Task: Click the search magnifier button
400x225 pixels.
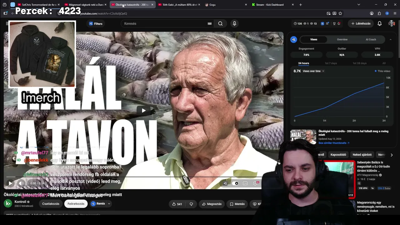Action: pyautogui.click(x=220, y=24)
